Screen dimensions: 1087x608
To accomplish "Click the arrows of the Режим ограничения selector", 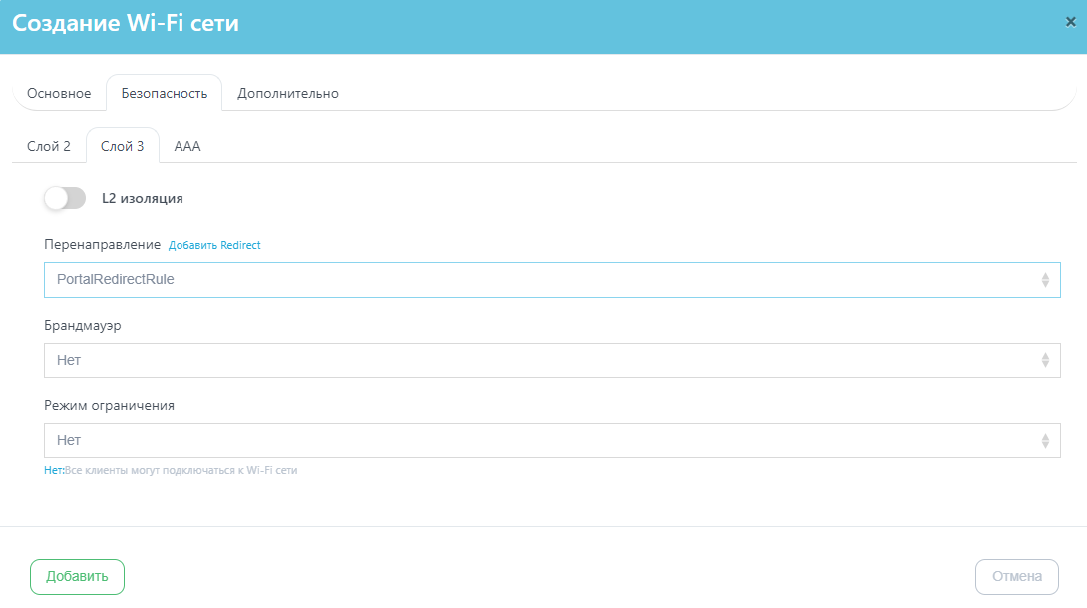I will 1045,441.
